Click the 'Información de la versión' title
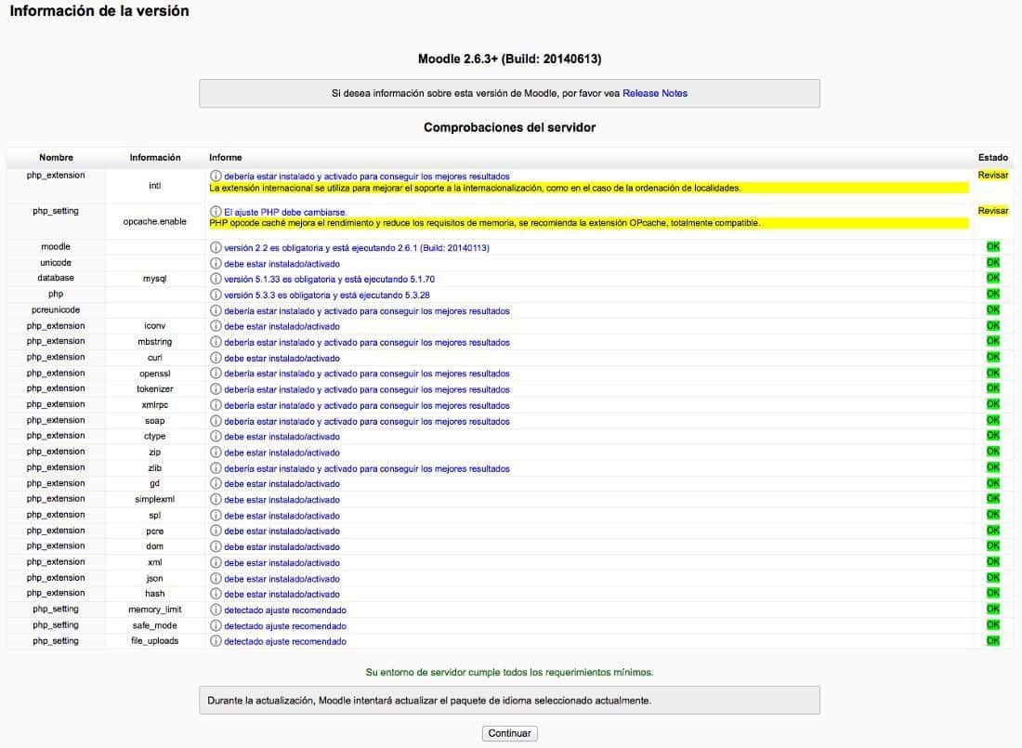 [99, 11]
